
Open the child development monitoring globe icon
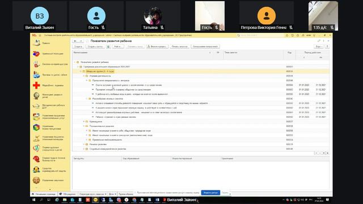click(x=50, y=96)
